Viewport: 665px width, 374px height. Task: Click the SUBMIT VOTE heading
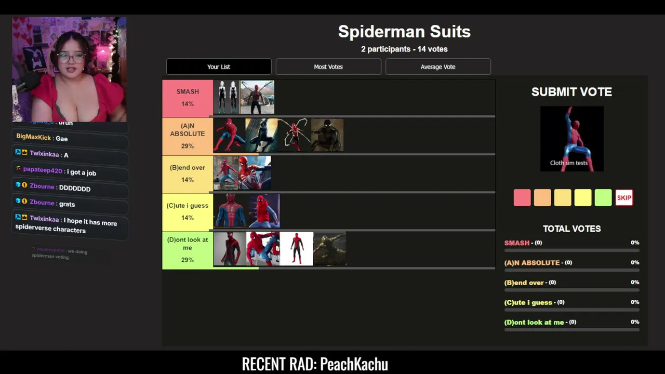pyautogui.click(x=571, y=92)
